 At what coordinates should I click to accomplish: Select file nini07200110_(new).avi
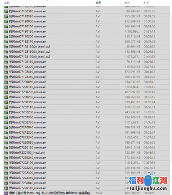pos(86,87)
